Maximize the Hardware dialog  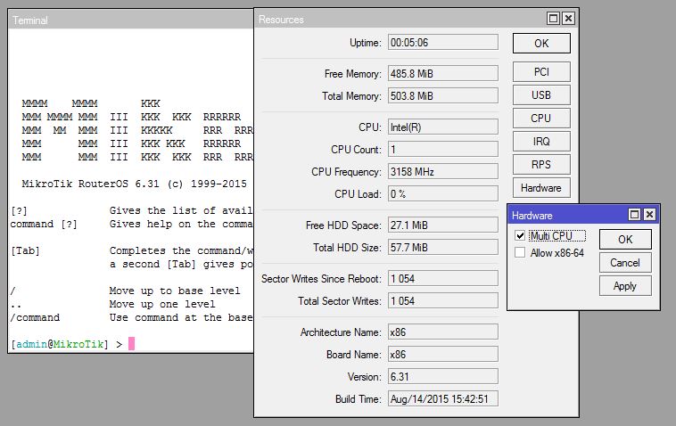635,215
